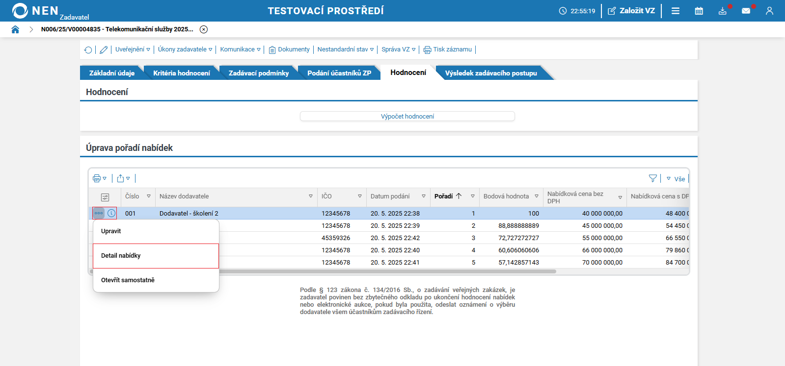Viewport: 785px width, 366px height.
Task: Click Tisk záznamu print button
Action: [x=448, y=49]
